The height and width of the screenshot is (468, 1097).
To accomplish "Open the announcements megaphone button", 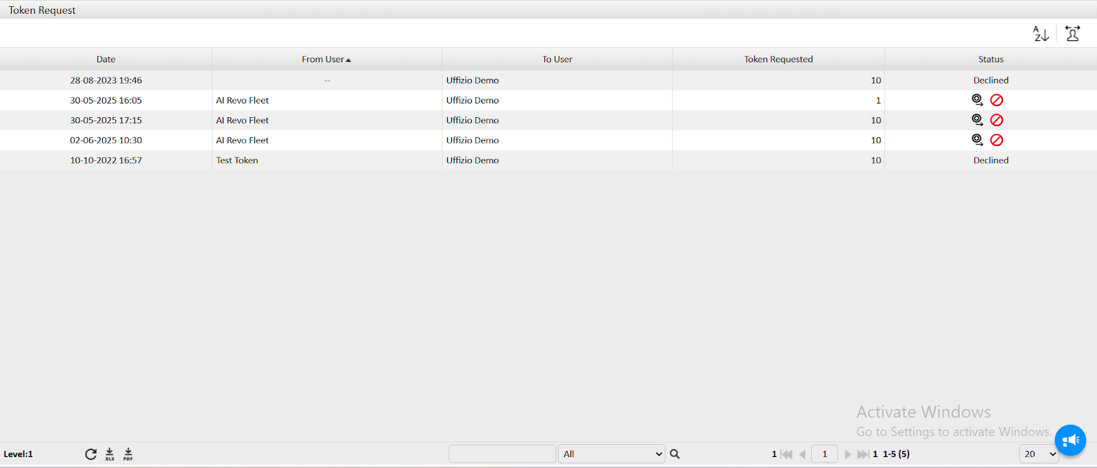I will click(1070, 441).
